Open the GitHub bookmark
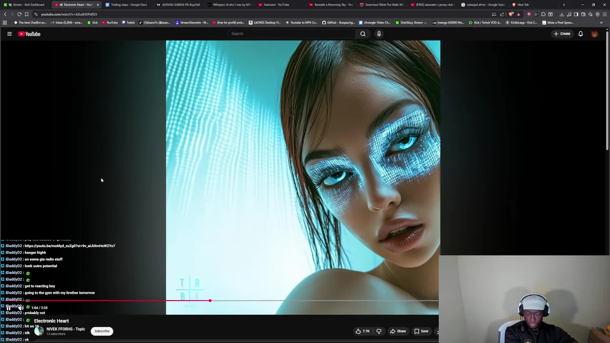Screen dimensions: 610x343 [338, 22]
